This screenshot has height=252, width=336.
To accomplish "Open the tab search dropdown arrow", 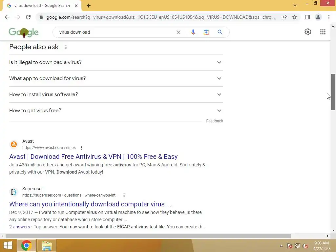I will [x=295, y=6].
